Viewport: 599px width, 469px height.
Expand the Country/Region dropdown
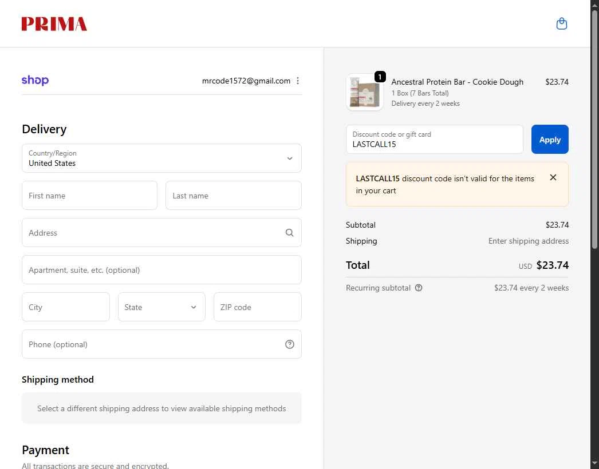point(161,158)
